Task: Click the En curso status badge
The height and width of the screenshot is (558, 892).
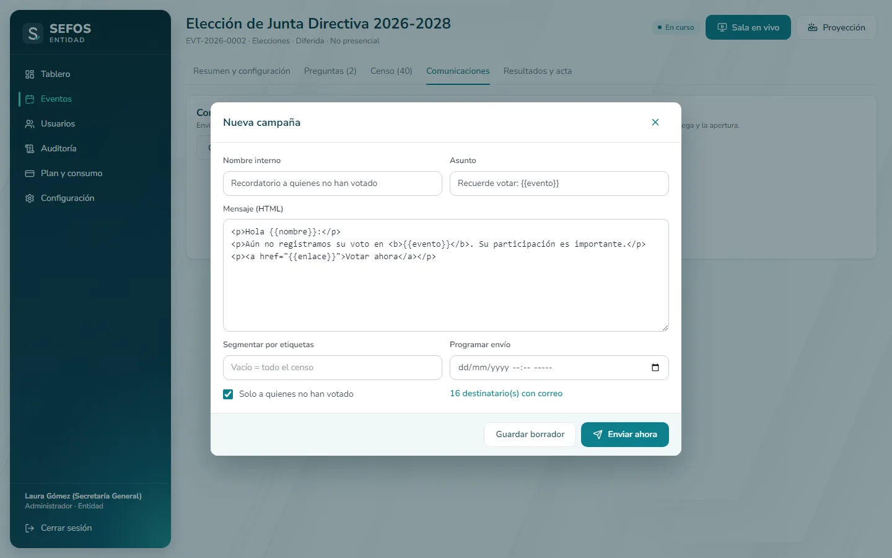Action: point(676,27)
